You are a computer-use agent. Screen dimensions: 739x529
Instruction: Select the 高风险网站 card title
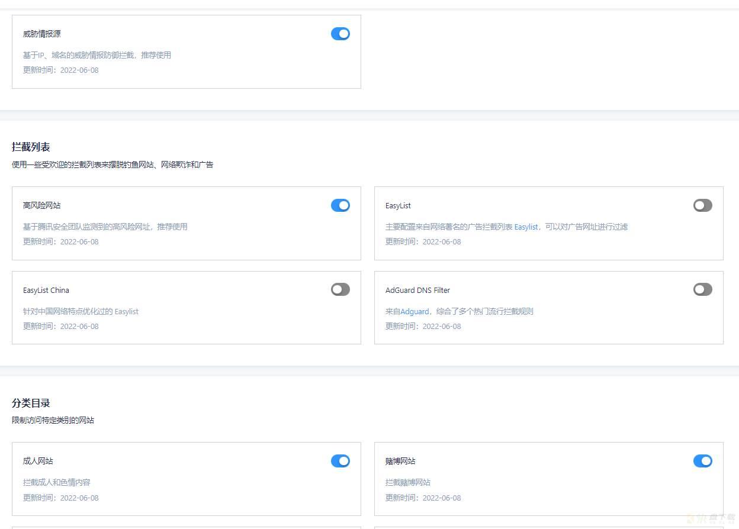coord(42,205)
